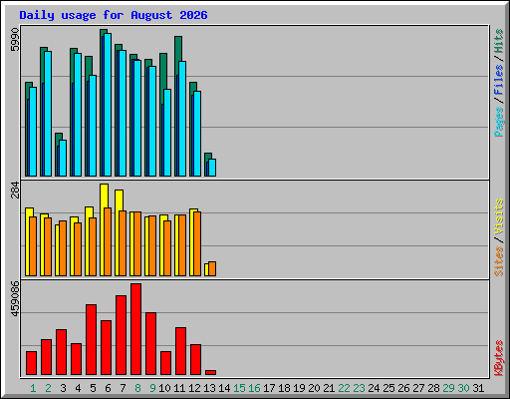
Task: Select day 21 on the x-axis
Action: coord(329,388)
